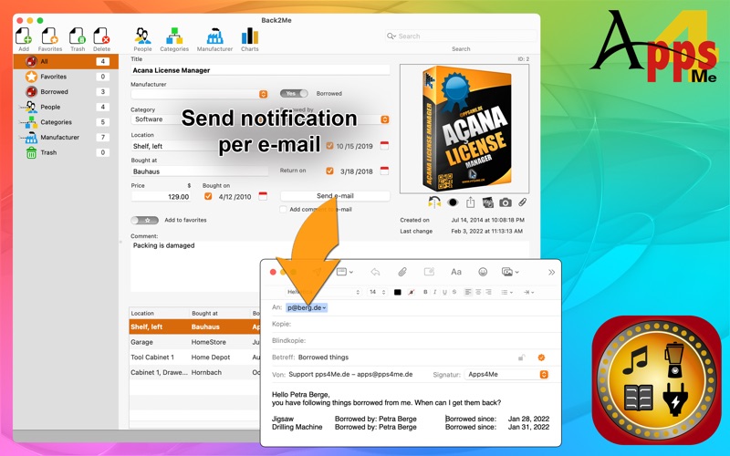Click the Delete toolbar icon

pos(101,36)
